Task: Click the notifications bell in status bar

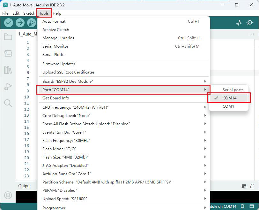Action: [242, 206]
